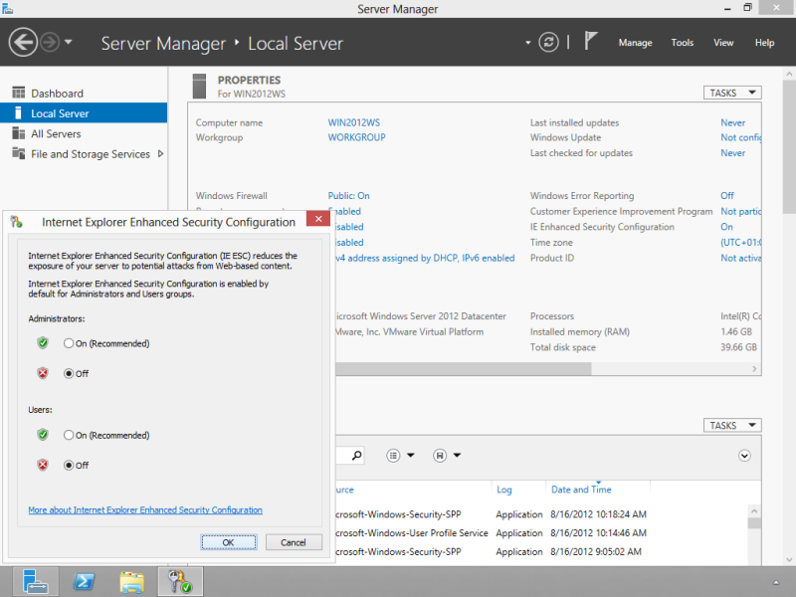Open the Help menu
This screenshot has width=796, height=597.
tap(764, 43)
